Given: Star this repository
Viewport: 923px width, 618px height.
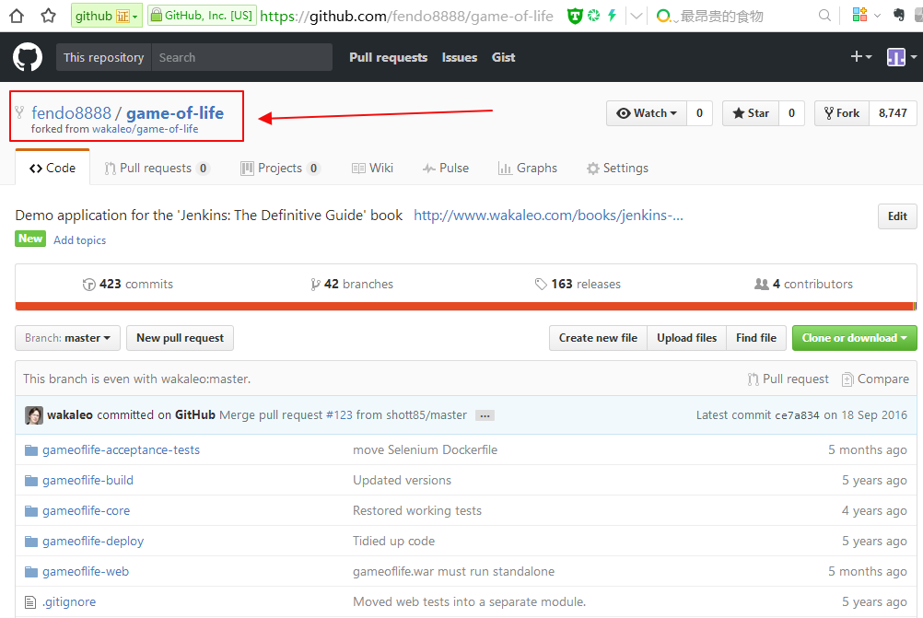Looking at the screenshot, I should [751, 113].
